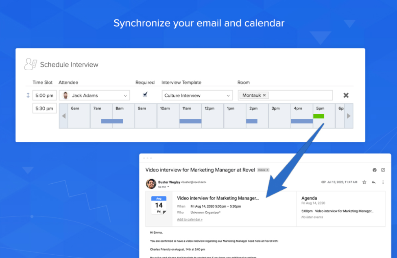Viewport: 397px width, 258px height.
Task: Click the 5:00 pm start time field
Action: point(44,95)
